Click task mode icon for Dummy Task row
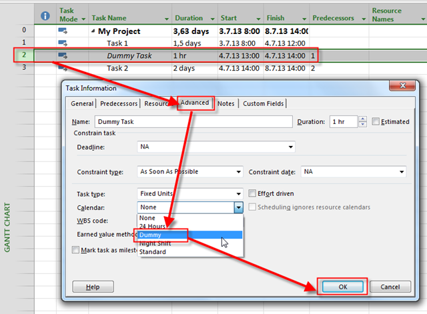Viewport: 427px width, 314px height. point(64,56)
